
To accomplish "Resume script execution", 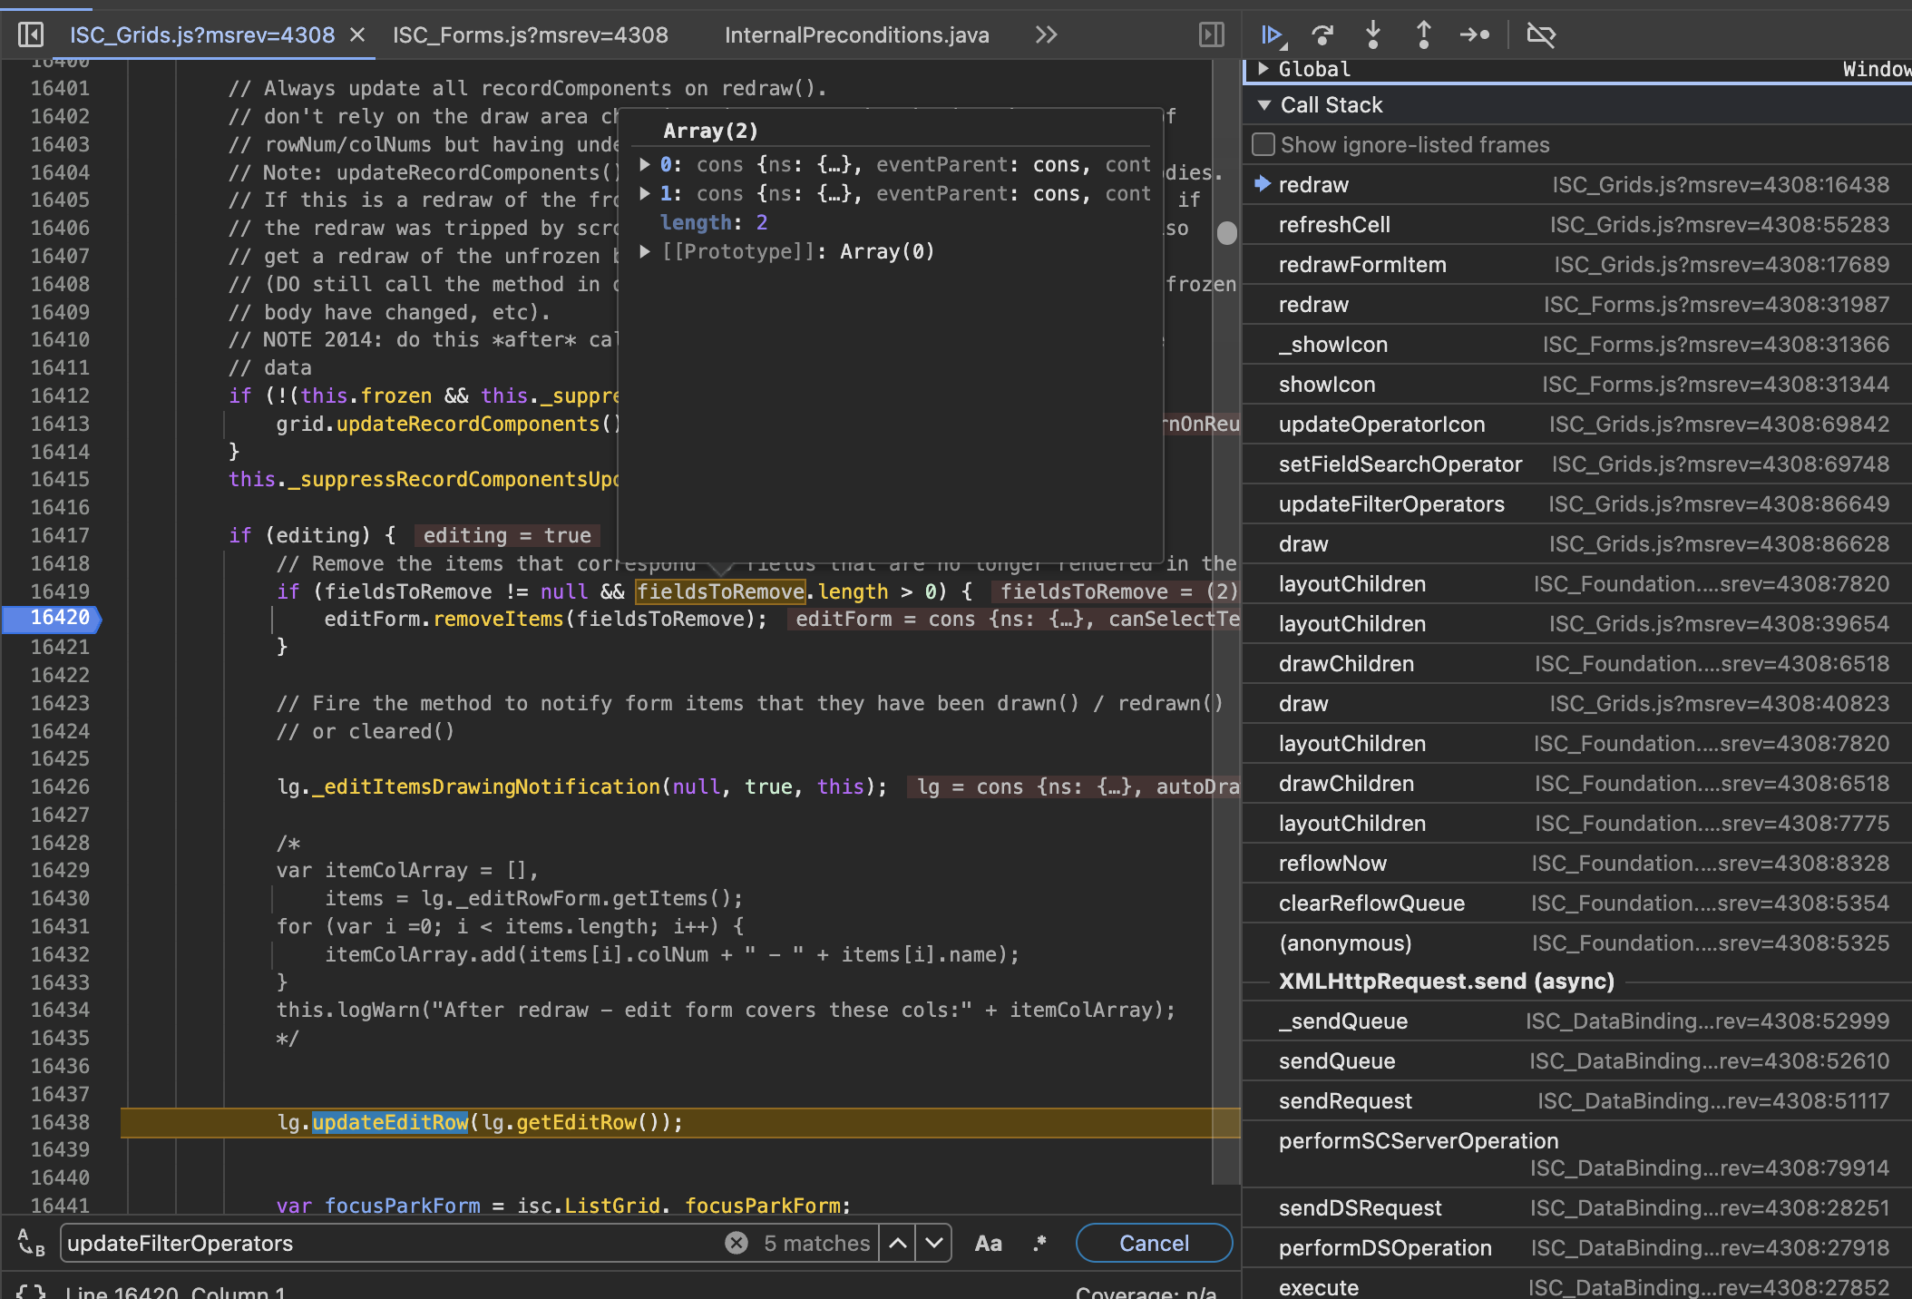I will click(1273, 35).
